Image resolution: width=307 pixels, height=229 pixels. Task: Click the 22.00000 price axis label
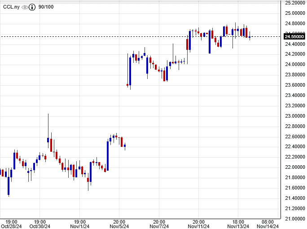294,167
